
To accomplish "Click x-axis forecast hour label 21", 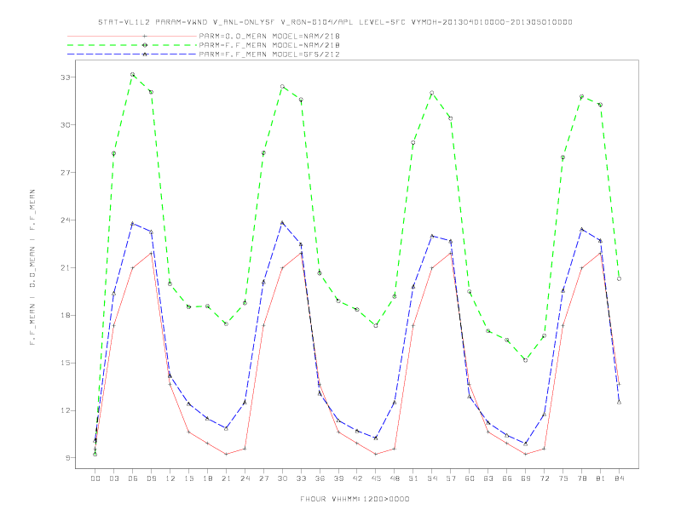I will tap(226, 478).
